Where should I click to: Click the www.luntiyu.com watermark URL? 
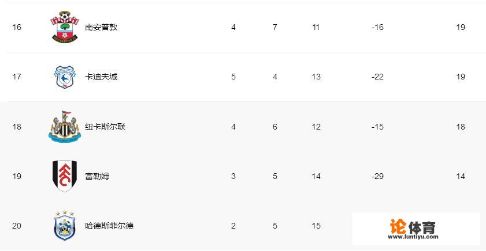click(414, 237)
